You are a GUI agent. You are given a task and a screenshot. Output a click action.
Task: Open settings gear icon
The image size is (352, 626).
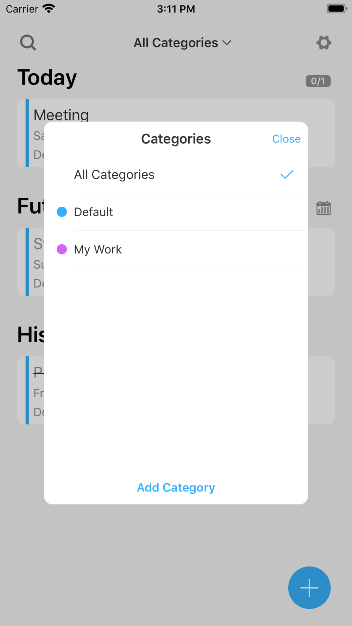pyautogui.click(x=323, y=43)
